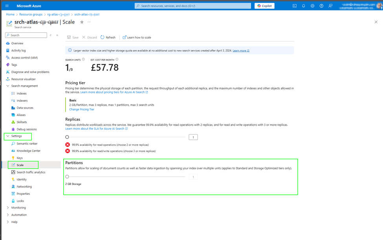Refresh the Scale page
The image size is (383, 240).
pyautogui.click(x=108, y=37)
